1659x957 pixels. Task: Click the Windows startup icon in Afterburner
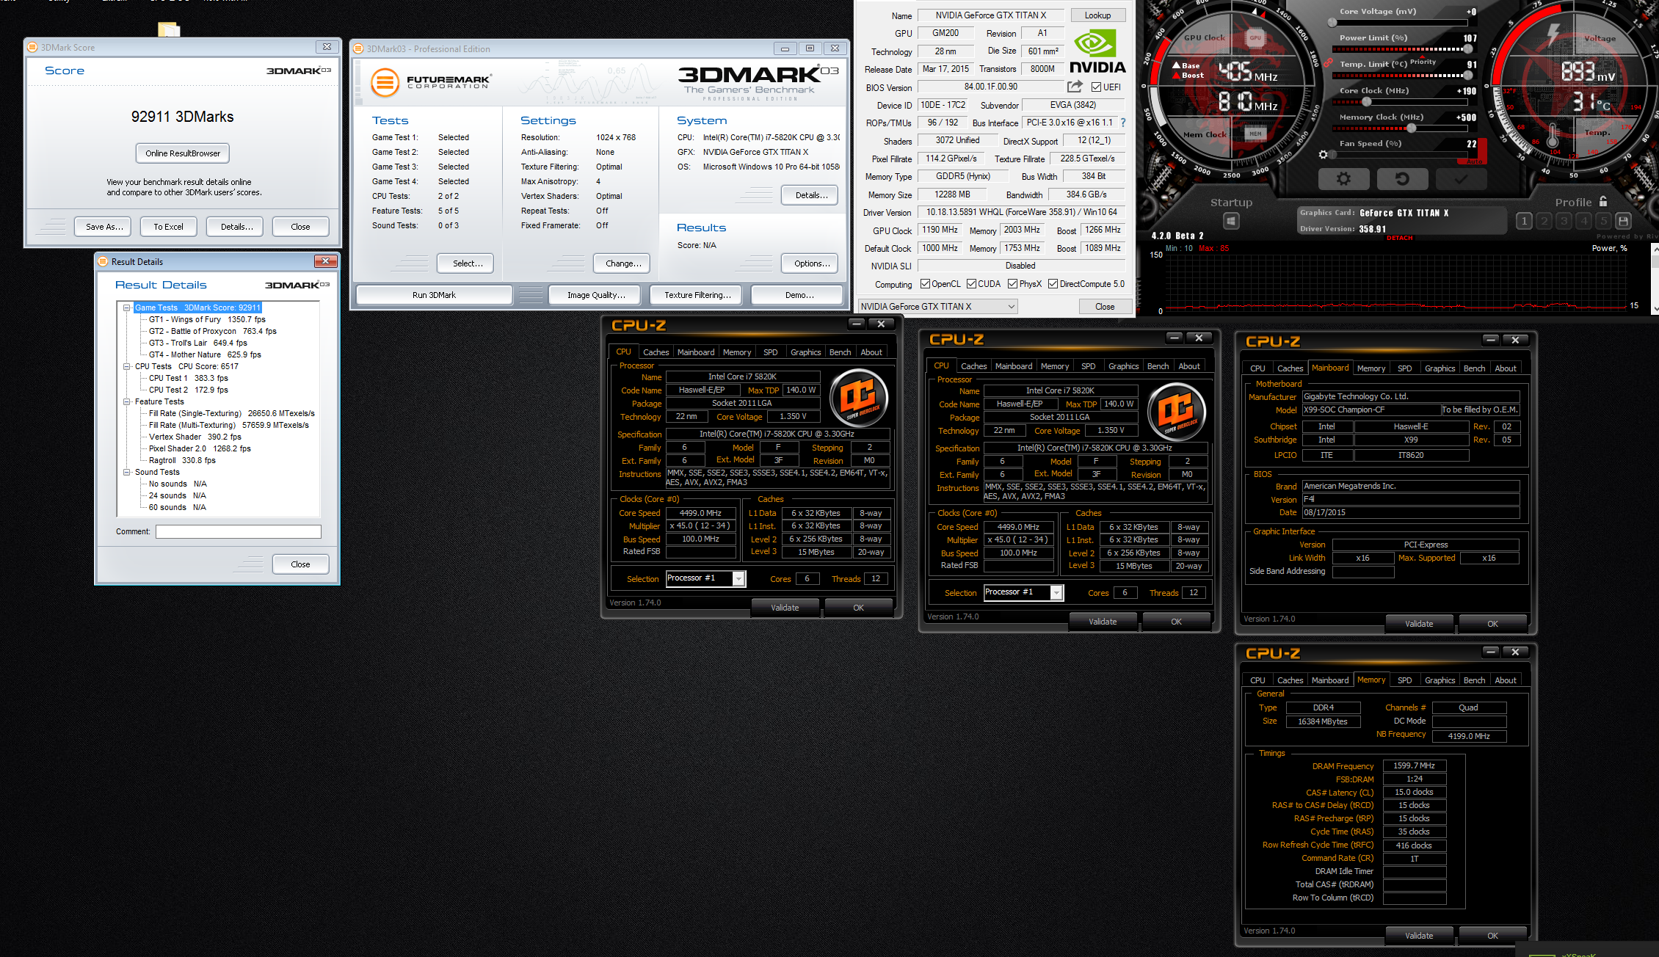click(1231, 220)
